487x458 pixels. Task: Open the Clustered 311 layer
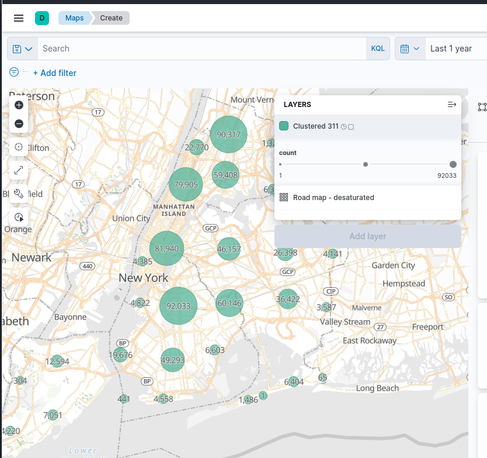click(315, 126)
